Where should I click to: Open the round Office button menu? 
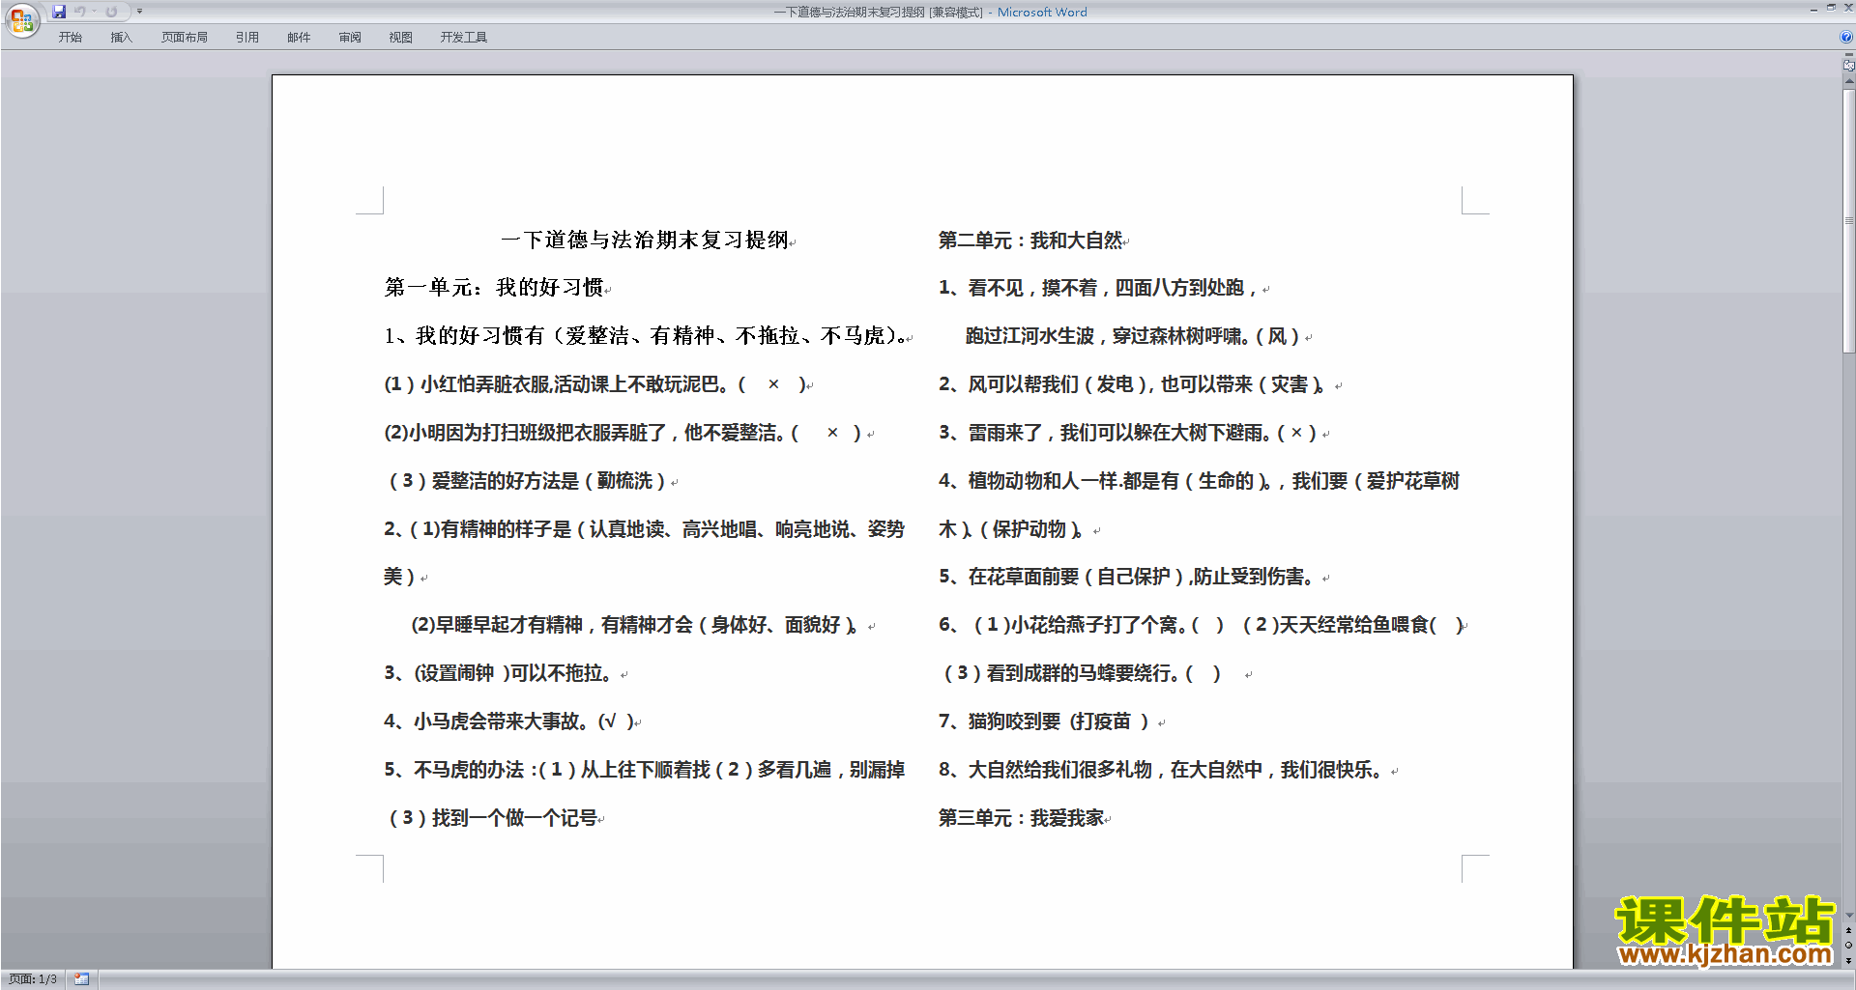[x=21, y=20]
